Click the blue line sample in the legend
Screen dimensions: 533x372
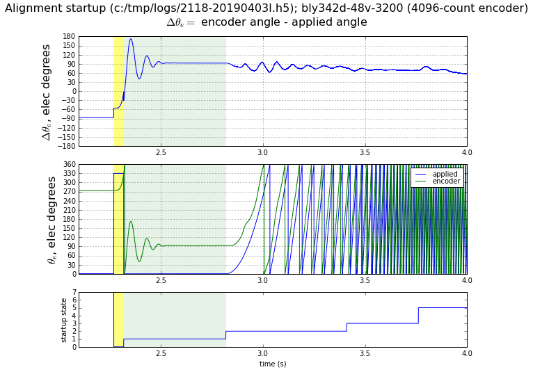421,175
